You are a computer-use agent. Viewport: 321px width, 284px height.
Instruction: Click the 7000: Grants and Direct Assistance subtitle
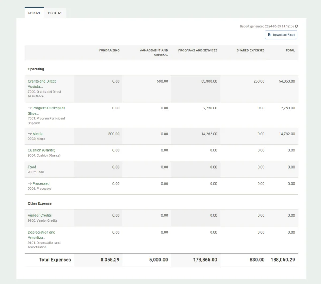(x=45, y=94)
